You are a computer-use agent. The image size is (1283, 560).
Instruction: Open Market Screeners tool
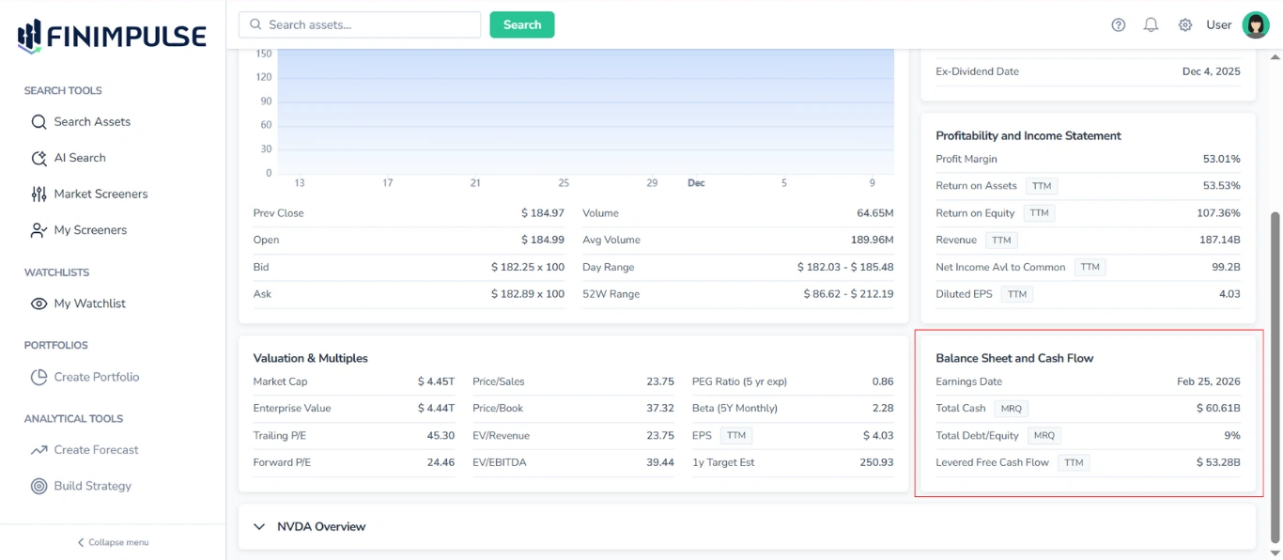click(100, 194)
